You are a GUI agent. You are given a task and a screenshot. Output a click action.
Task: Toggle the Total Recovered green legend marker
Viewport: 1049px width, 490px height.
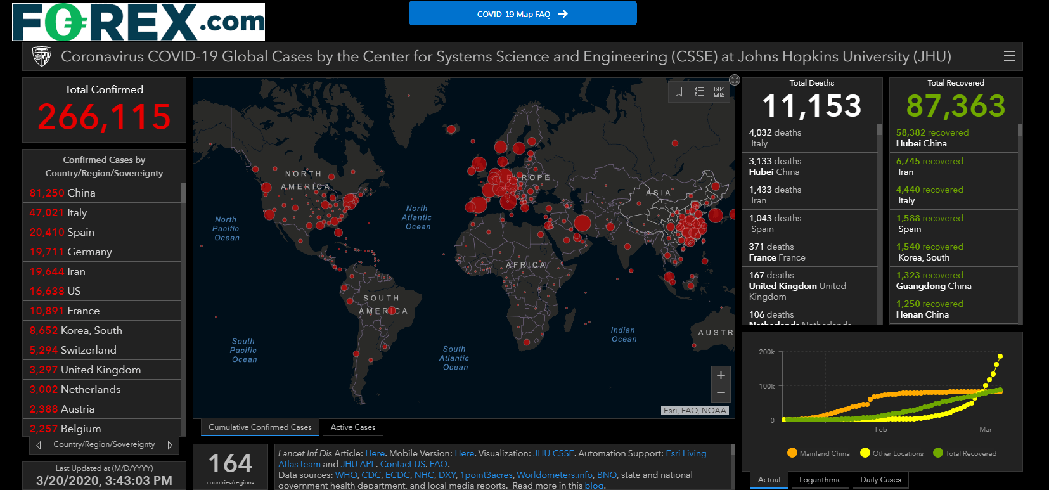(x=938, y=453)
